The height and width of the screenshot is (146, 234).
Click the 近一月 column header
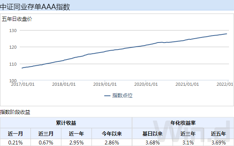15,134
